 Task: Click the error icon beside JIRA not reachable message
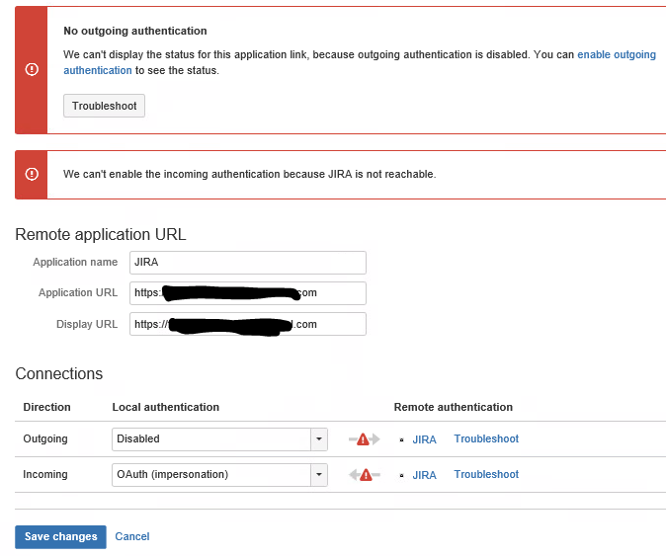coord(32,174)
